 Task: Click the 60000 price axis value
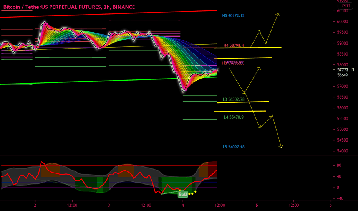point(343,21)
